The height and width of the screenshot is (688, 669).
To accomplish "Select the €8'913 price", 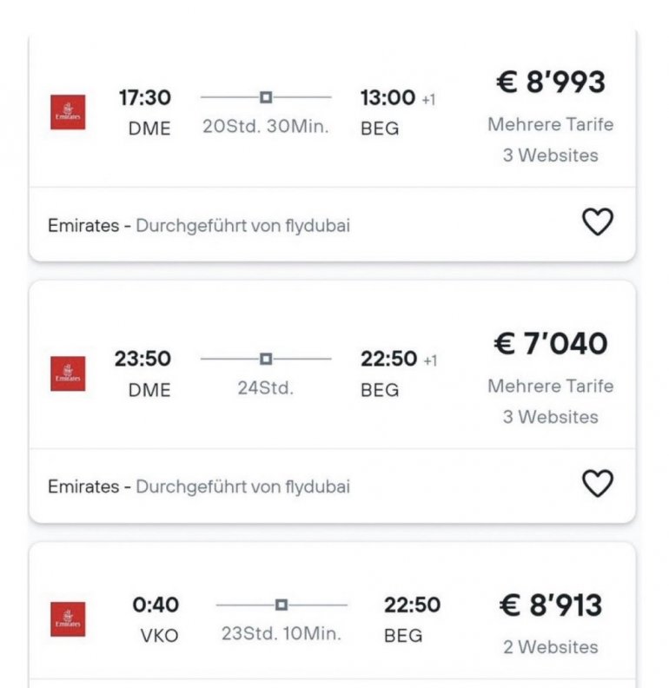I will pos(550,605).
